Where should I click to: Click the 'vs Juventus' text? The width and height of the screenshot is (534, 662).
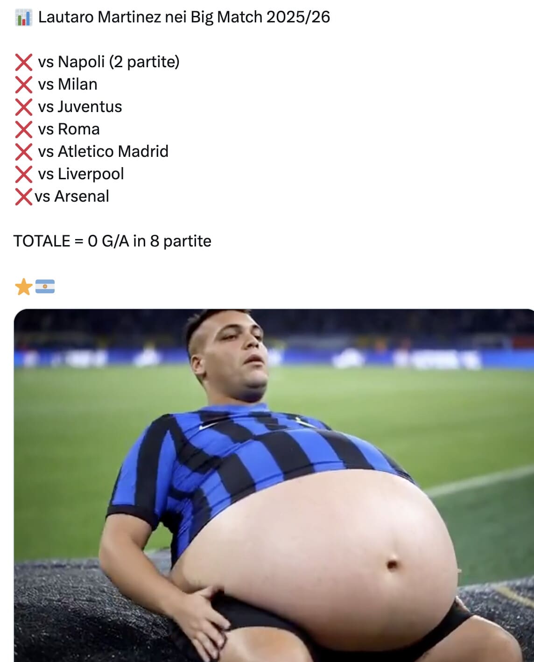pyautogui.click(x=80, y=106)
